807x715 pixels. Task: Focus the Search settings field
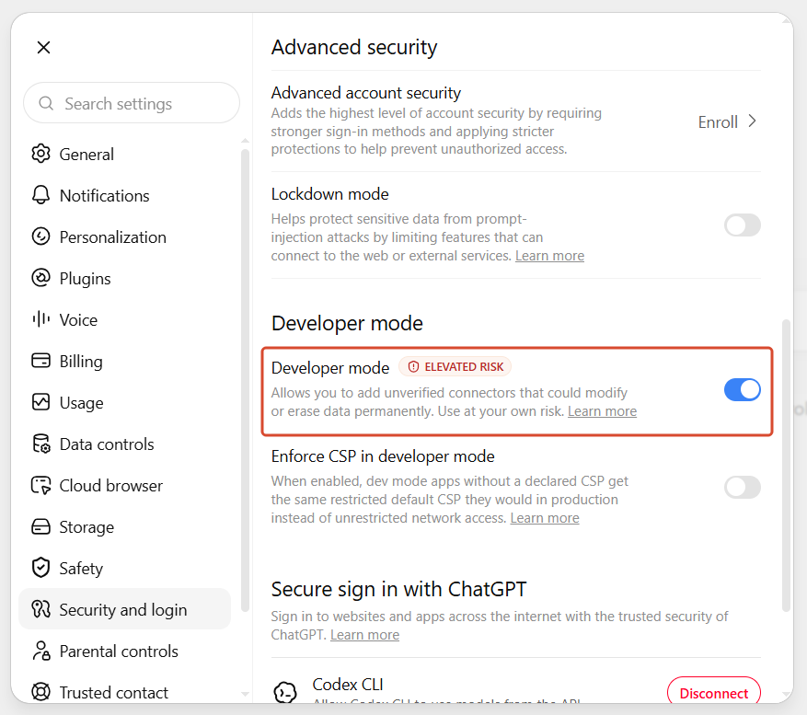coord(132,103)
